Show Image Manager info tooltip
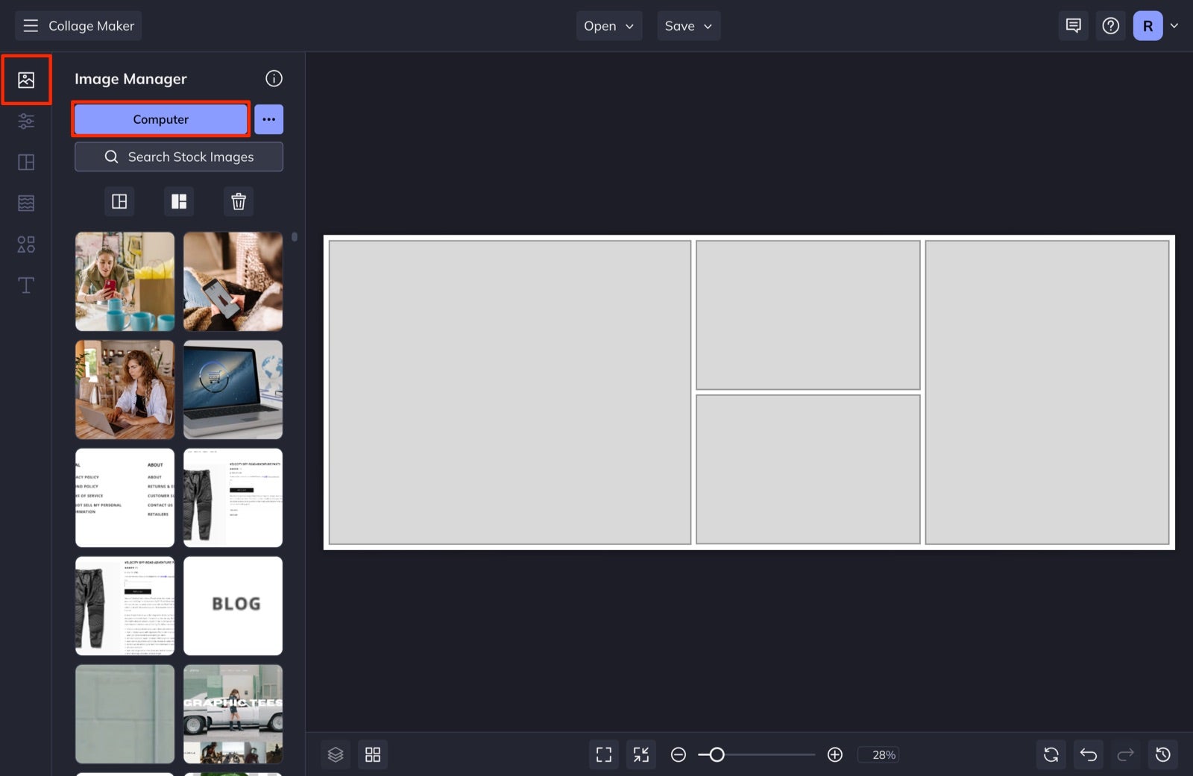 pos(274,78)
